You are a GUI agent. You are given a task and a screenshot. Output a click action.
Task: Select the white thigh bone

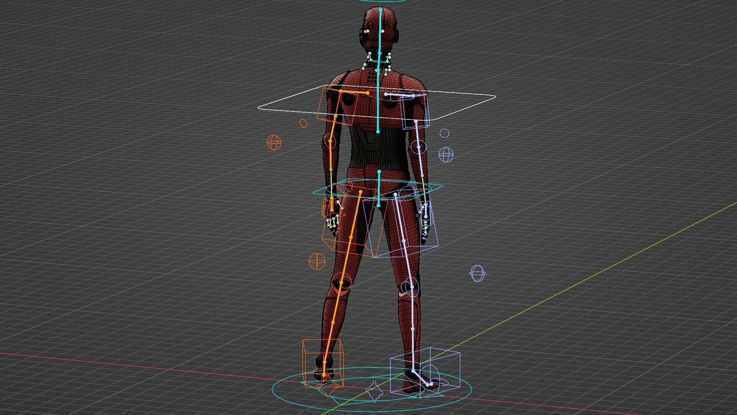403,240
